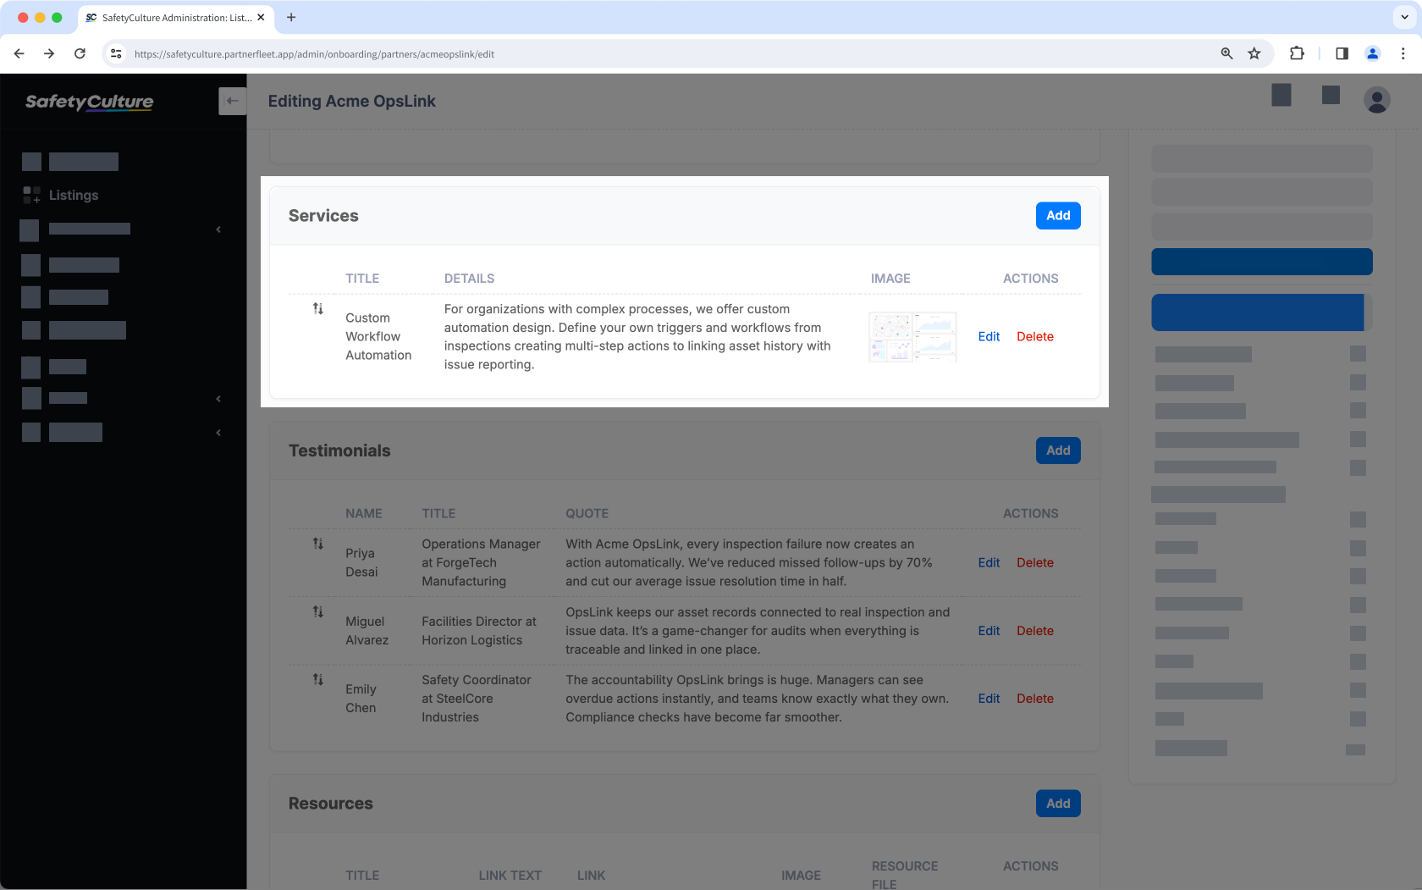Image resolution: width=1422 pixels, height=890 pixels.
Task: Edit the Custom Workflow Automation service
Action: (989, 337)
